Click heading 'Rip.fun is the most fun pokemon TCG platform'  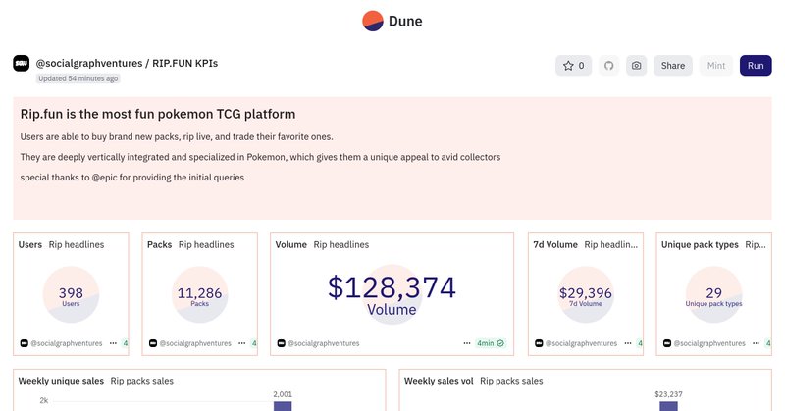coord(158,114)
